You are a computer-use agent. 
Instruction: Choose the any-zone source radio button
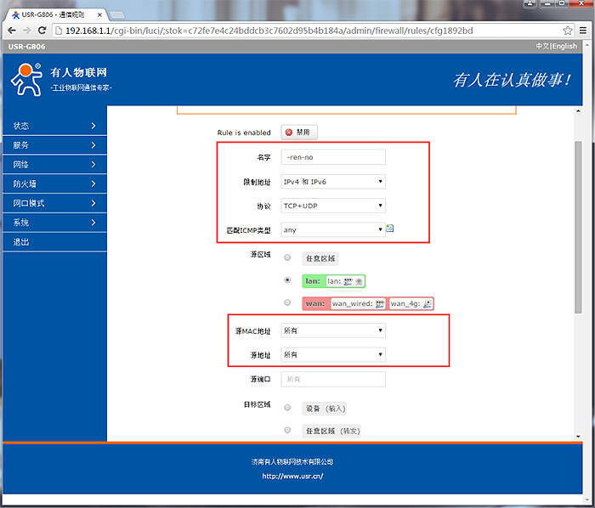pos(287,257)
